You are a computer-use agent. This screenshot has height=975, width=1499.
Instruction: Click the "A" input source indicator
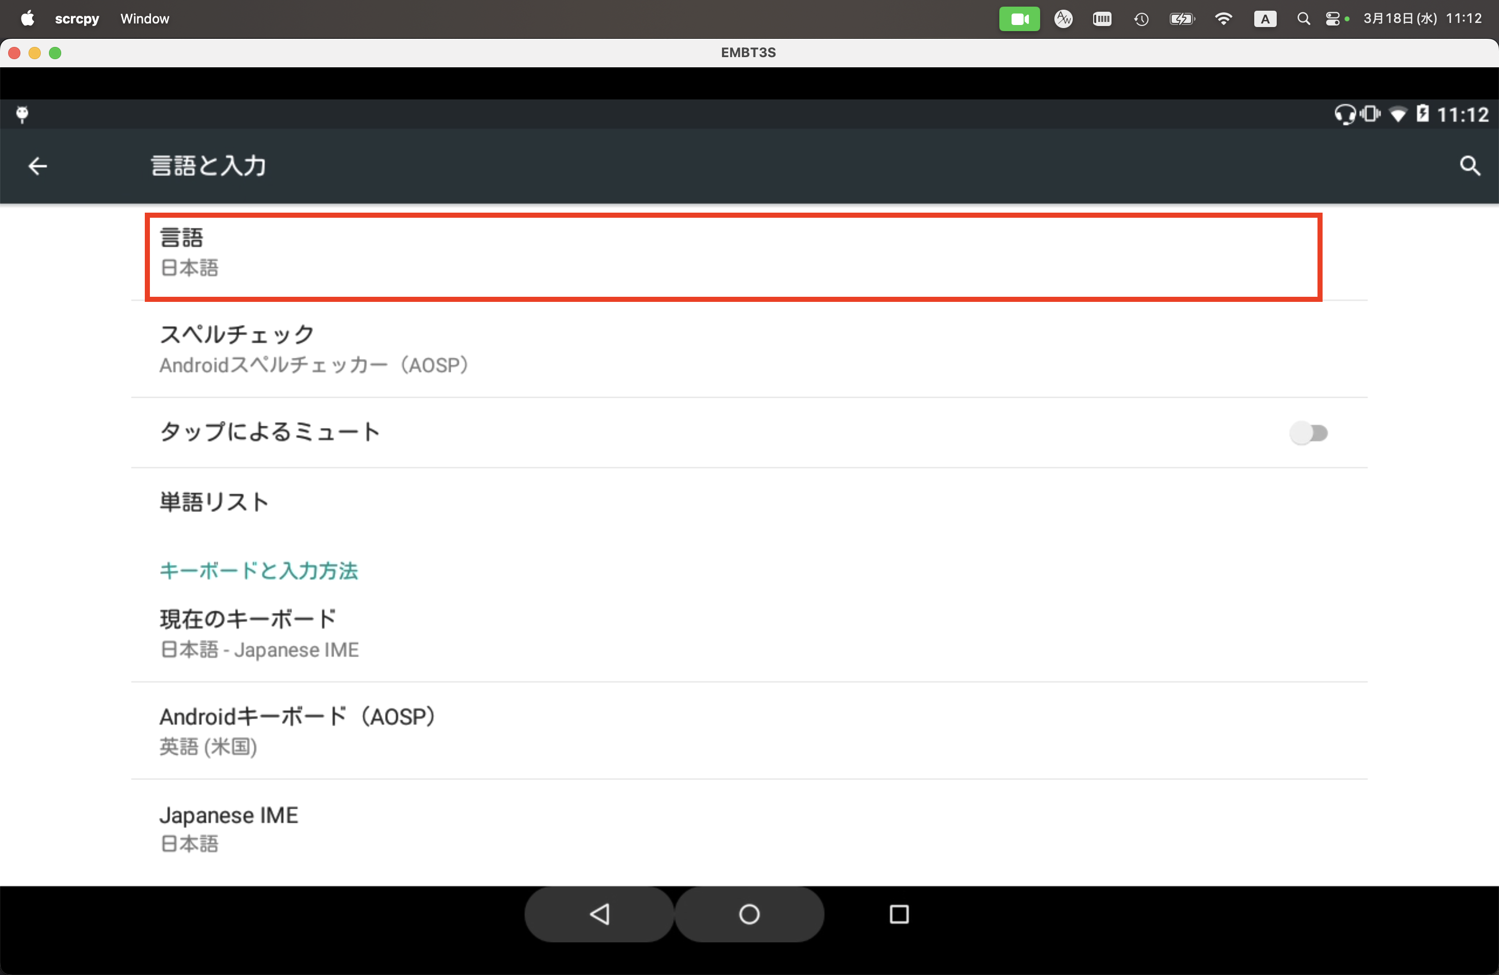point(1265,18)
